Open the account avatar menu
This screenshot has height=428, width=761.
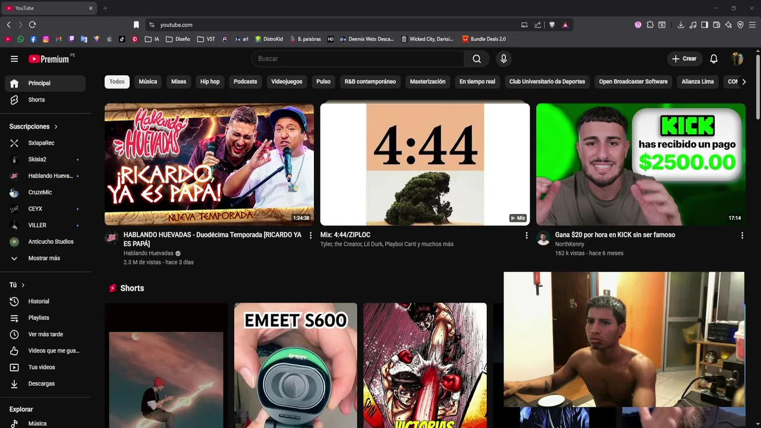pyautogui.click(x=737, y=59)
